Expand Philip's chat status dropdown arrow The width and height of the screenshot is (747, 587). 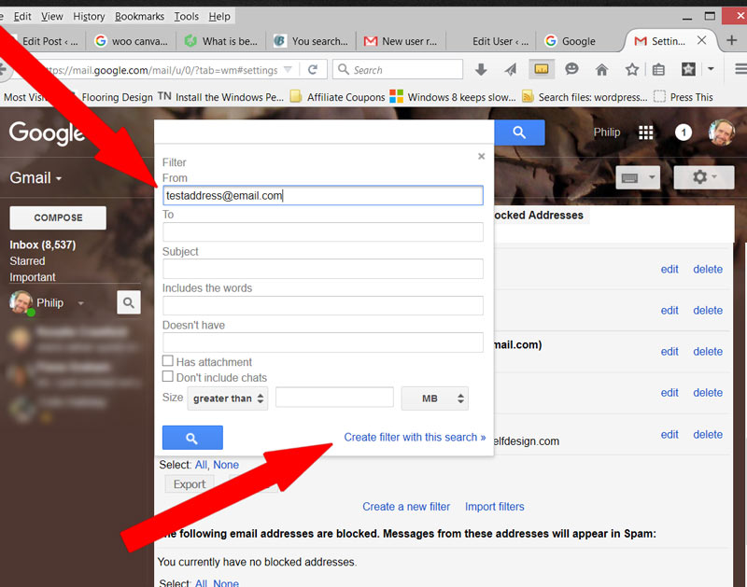coord(81,302)
